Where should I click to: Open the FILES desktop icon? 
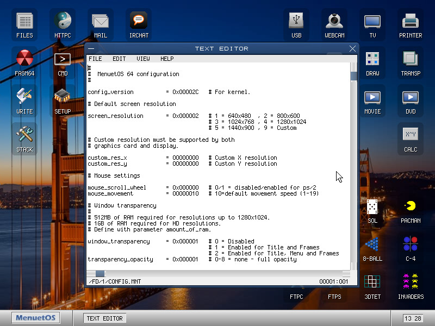click(x=24, y=22)
